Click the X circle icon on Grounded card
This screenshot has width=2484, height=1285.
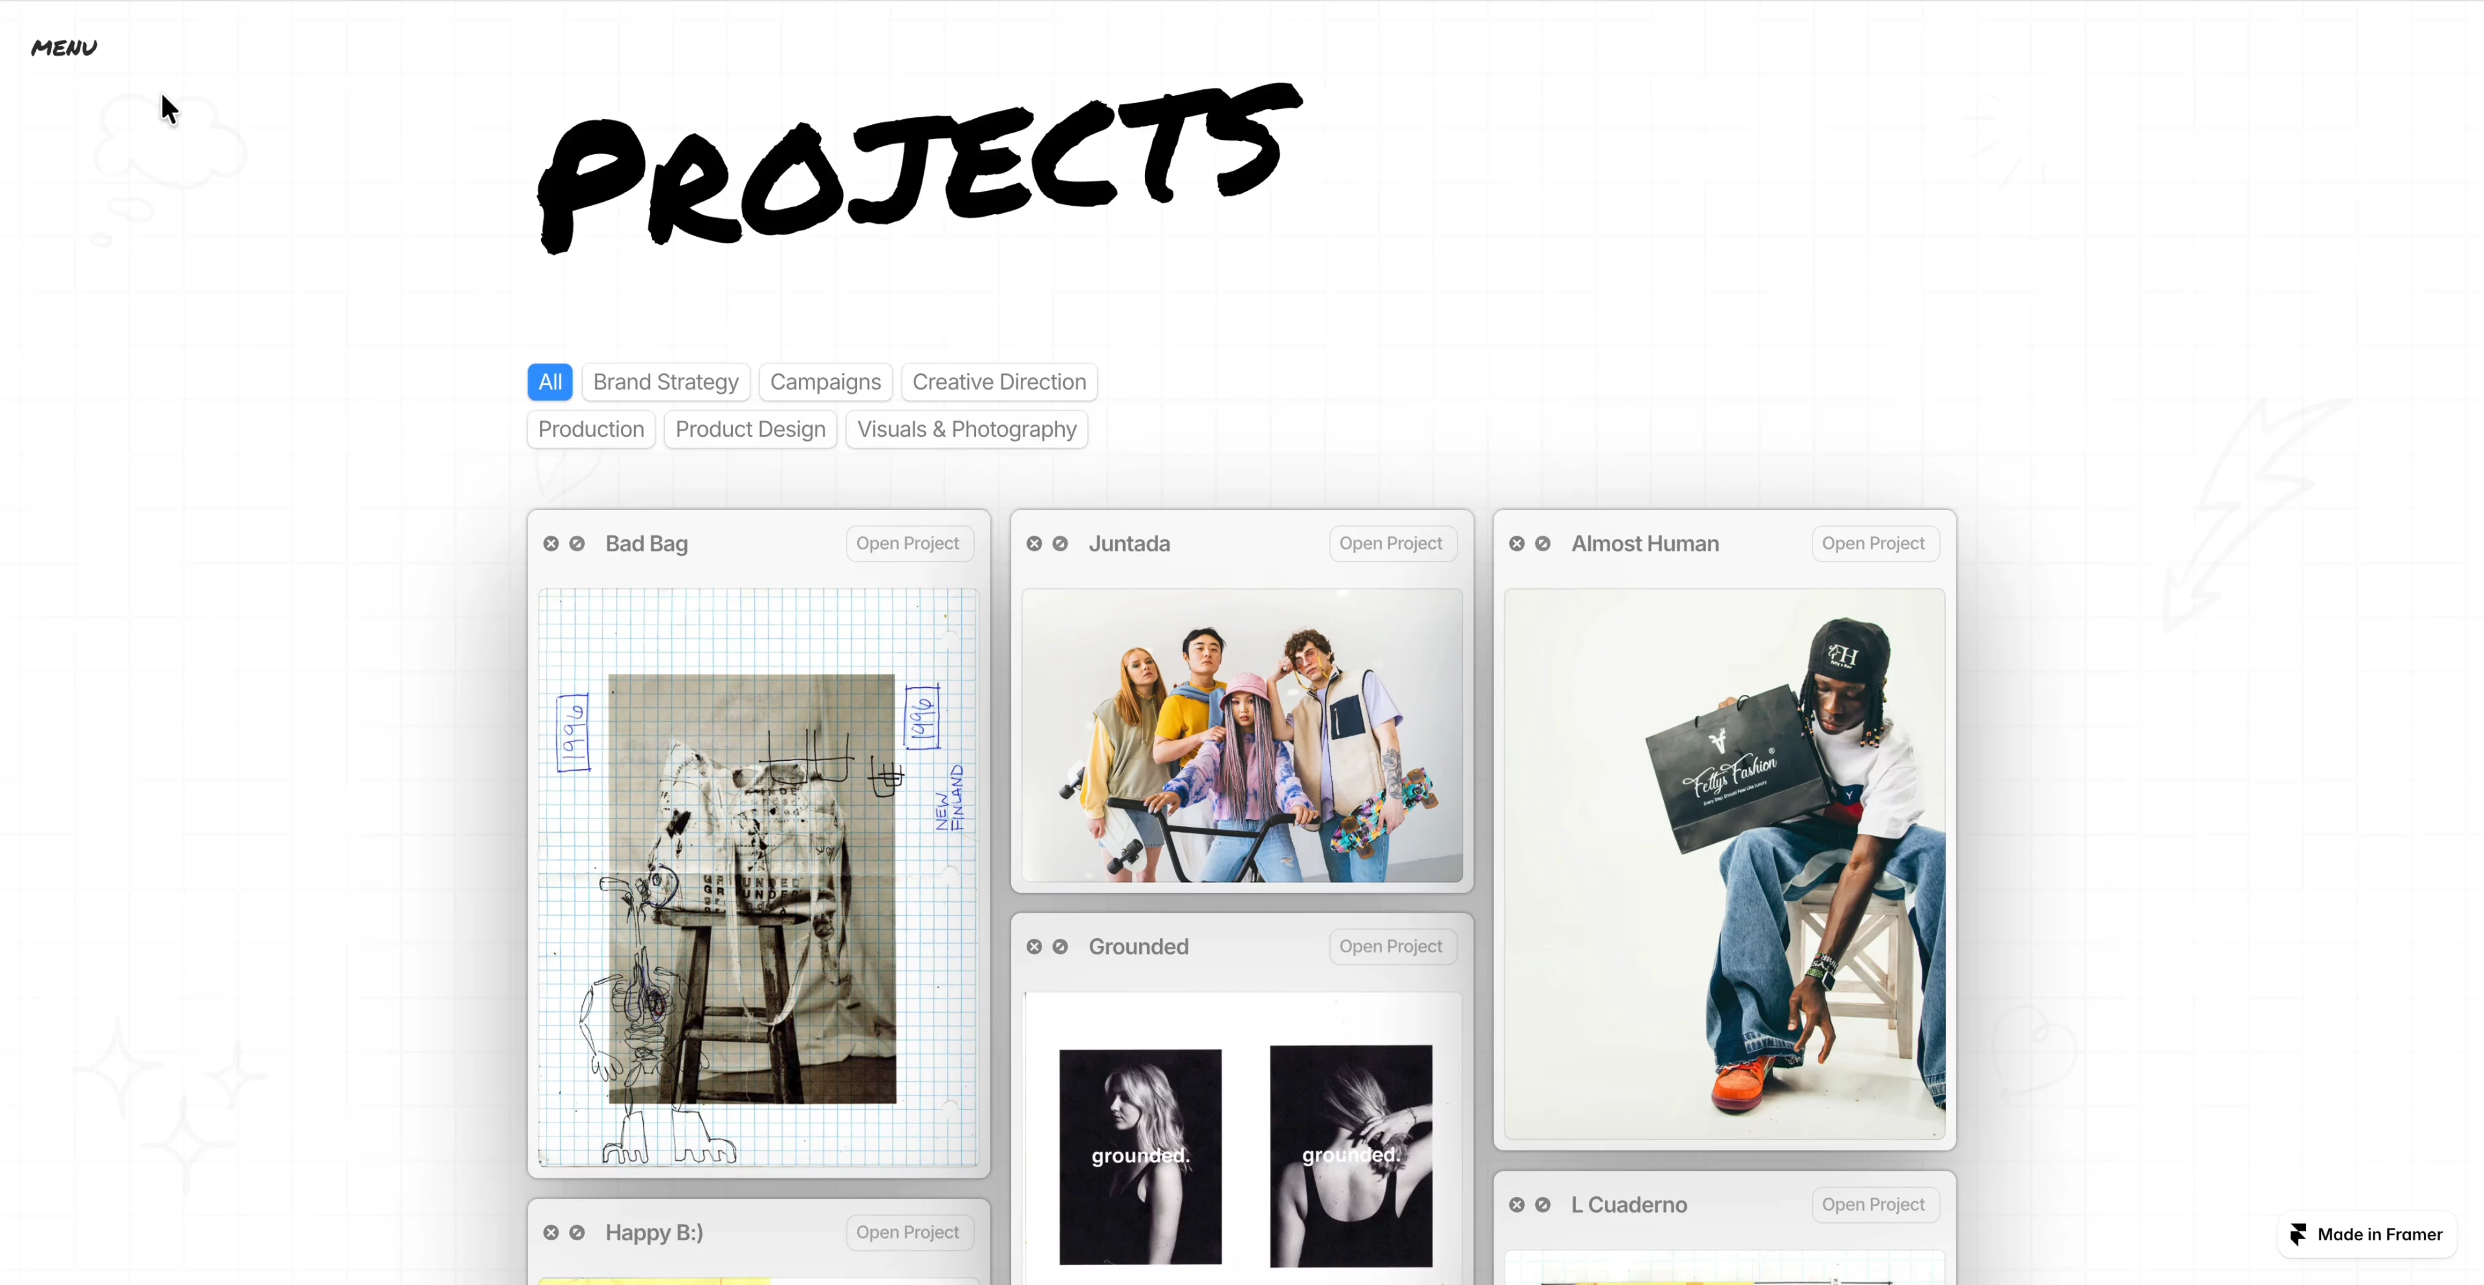pyautogui.click(x=1034, y=947)
